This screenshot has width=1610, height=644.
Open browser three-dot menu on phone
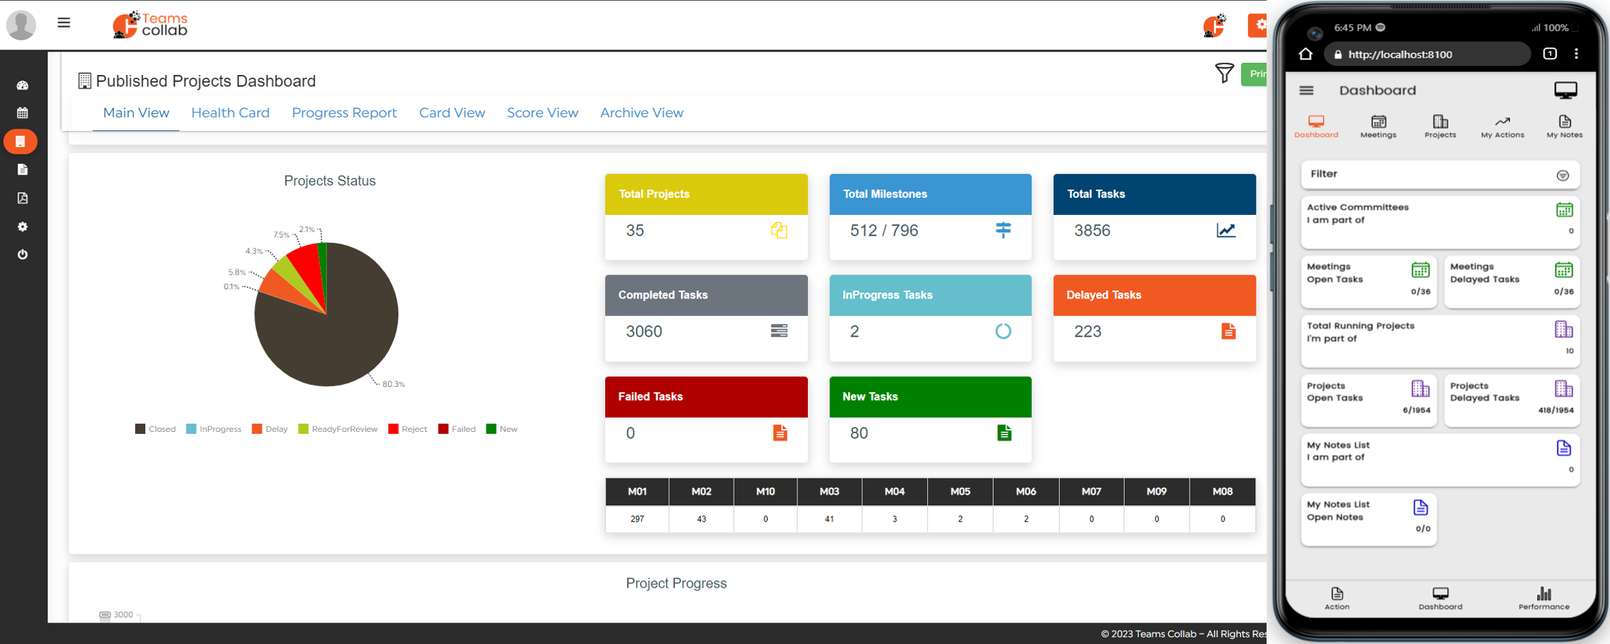click(x=1577, y=54)
